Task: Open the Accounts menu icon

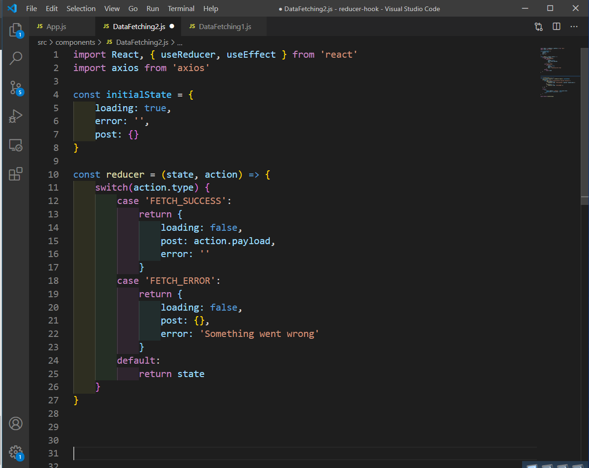Action: point(16,424)
